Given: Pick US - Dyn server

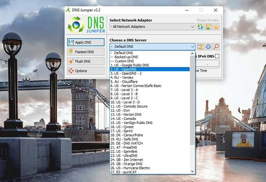Looking at the screenshot, I should pyautogui.click(x=150, y=110).
